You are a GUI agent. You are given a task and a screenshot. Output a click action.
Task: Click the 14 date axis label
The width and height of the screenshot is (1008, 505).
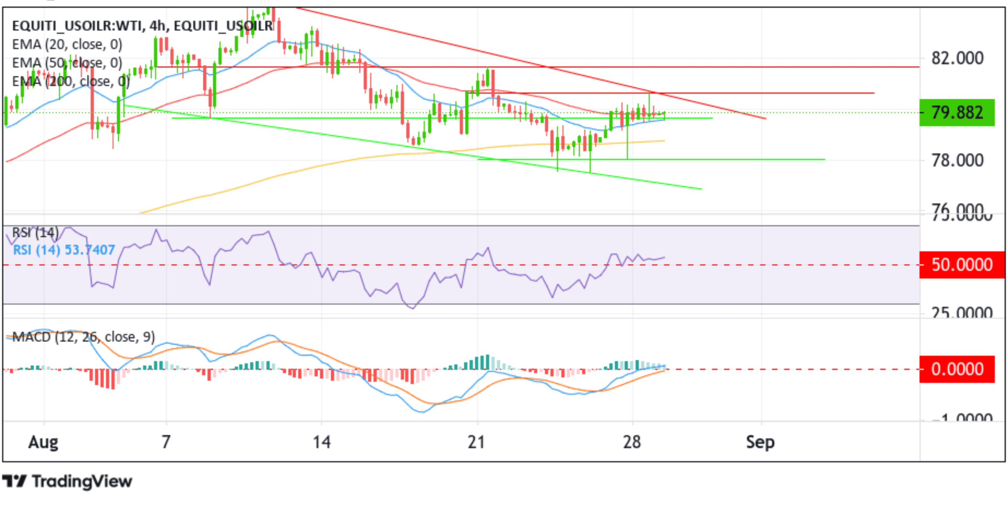(x=322, y=442)
